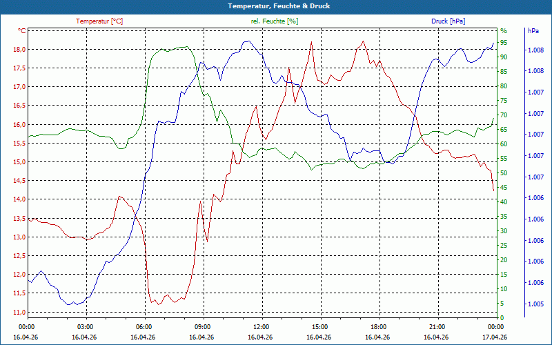Screen dimensions: 552x345
Task: Select the 06:00 time axis label
Action: (x=143, y=326)
